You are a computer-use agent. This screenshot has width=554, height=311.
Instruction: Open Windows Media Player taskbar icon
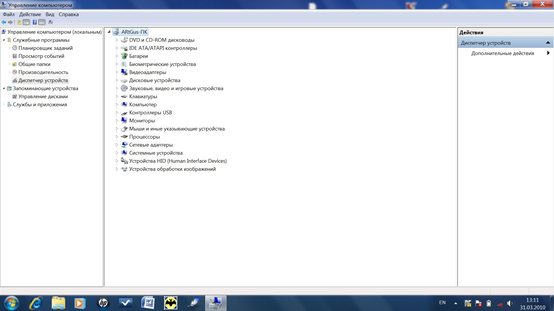(79, 303)
